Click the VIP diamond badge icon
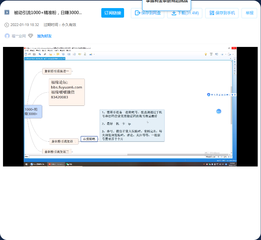The width and height of the screenshot is (261, 240). 31,36
